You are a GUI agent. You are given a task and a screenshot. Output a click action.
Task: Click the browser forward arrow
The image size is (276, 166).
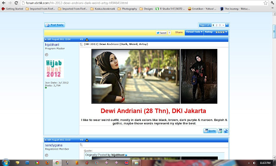pyautogui.click(x=10, y=3)
